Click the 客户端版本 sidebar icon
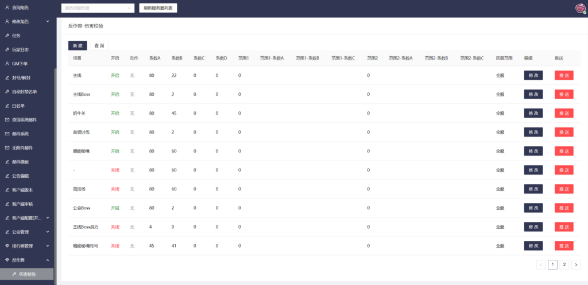Viewport: 588px width, 285px height. 7,190
